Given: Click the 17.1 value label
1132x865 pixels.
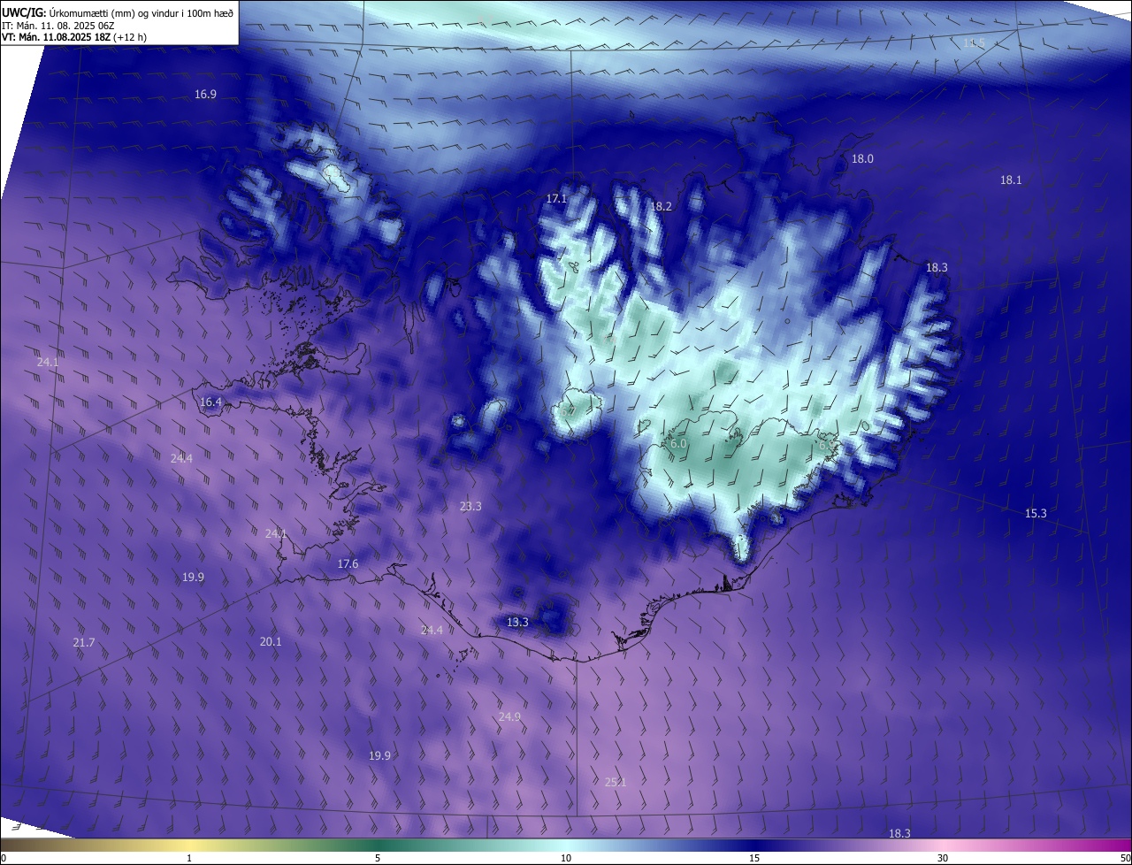Looking at the screenshot, I should point(556,198).
